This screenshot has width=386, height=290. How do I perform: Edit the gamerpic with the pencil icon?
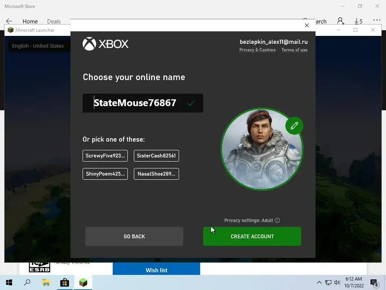coord(294,126)
